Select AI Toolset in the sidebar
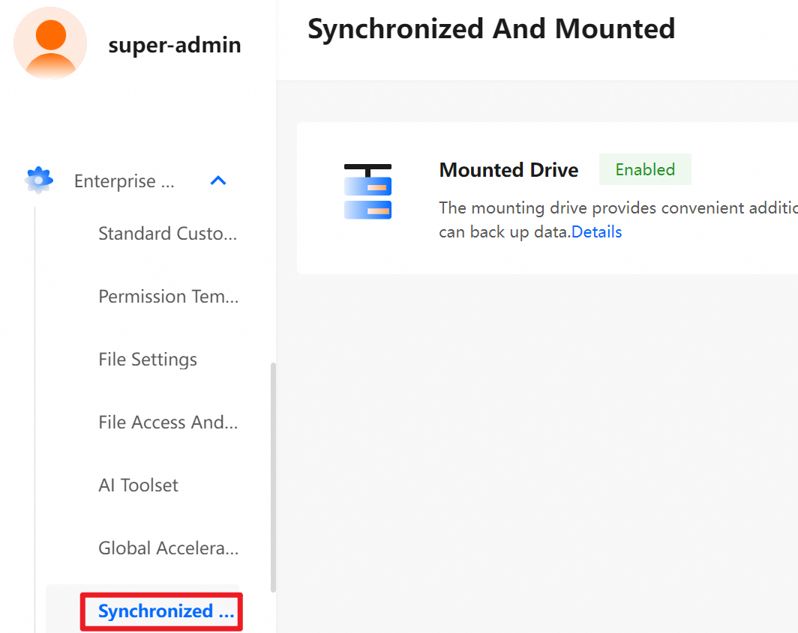Image resolution: width=798 pixels, height=633 pixels. coord(139,485)
